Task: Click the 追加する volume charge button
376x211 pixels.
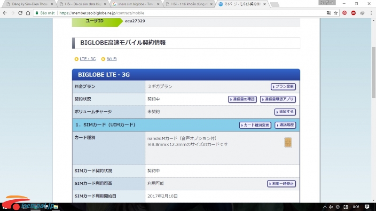Action: click(285, 112)
